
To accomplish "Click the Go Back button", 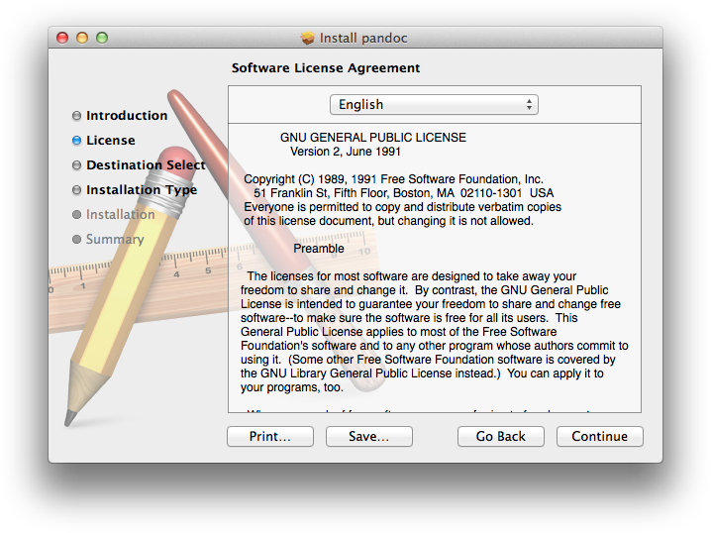I will click(x=501, y=436).
